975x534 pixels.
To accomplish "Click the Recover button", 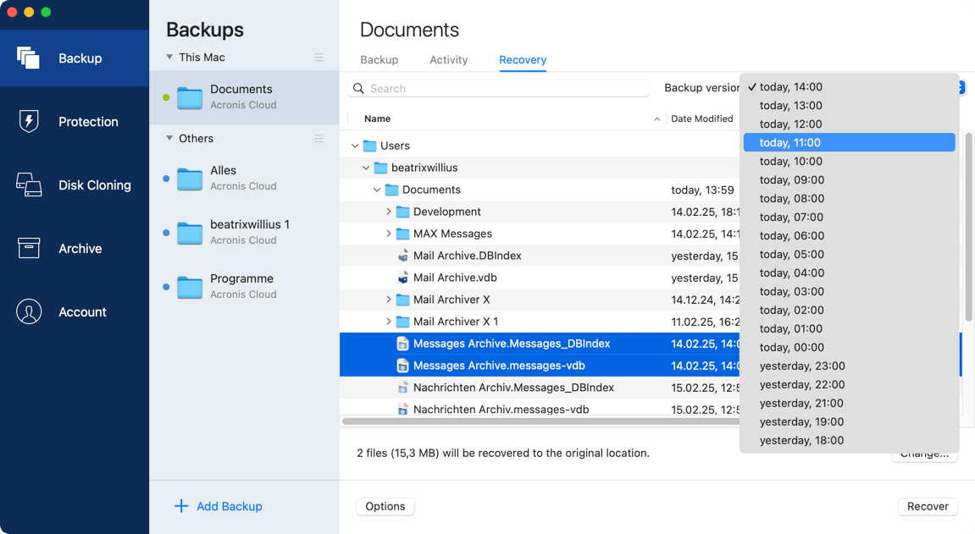I will 928,506.
